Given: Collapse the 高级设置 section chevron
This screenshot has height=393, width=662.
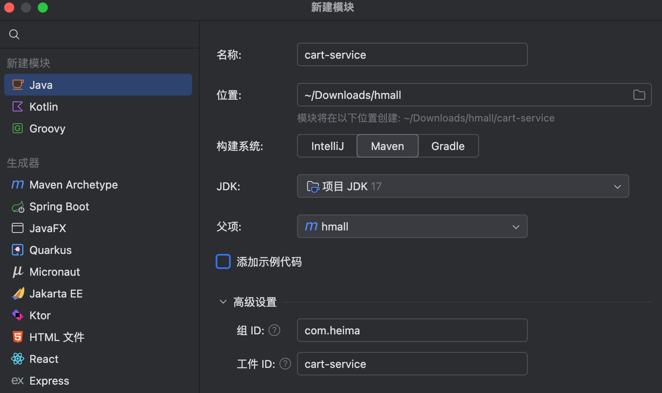Looking at the screenshot, I should [223, 302].
